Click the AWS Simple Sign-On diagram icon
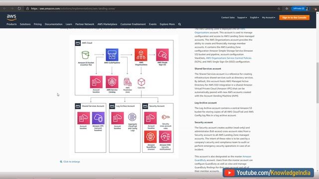Screen dimensions: 319x179 pyautogui.click(x=162, y=55)
